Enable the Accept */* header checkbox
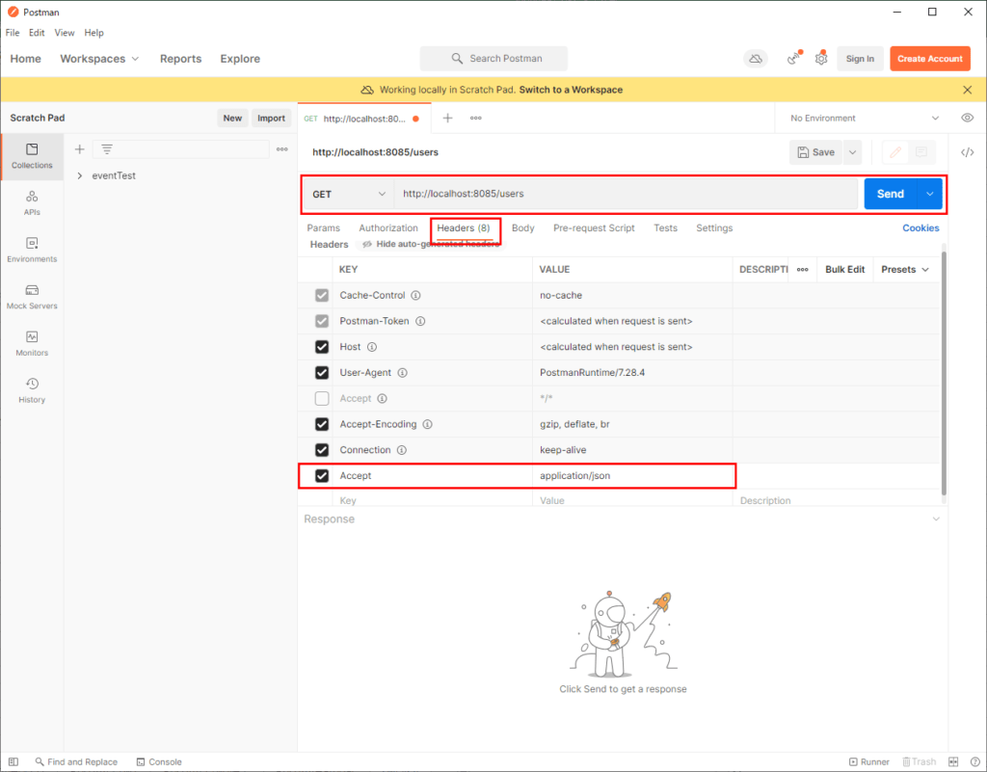Image resolution: width=987 pixels, height=772 pixels. click(322, 398)
